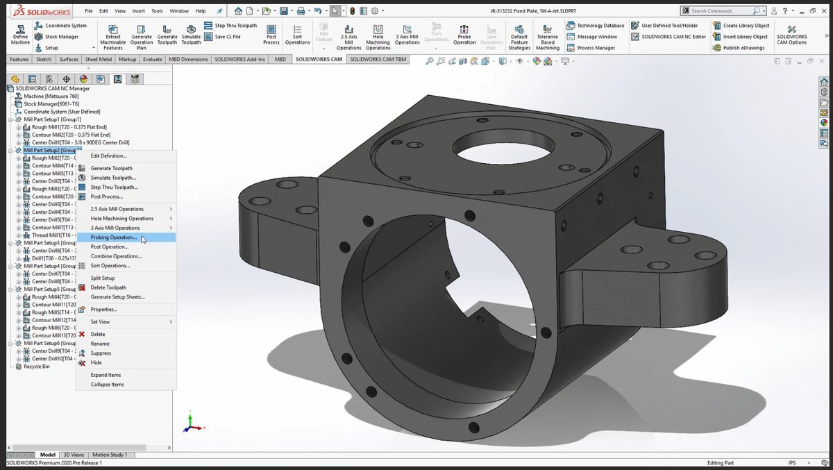The width and height of the screenshot is (833, 470).
Task: Click the Home icon in quick access bar
Action: click(x=238, y=11)
